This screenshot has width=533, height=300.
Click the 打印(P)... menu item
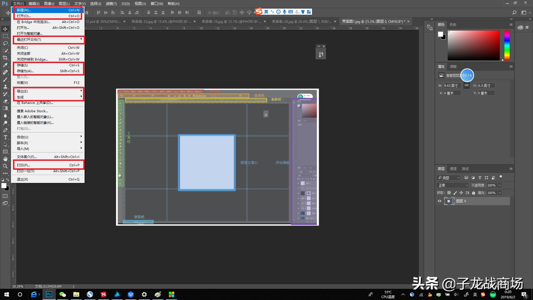point(24,165)
